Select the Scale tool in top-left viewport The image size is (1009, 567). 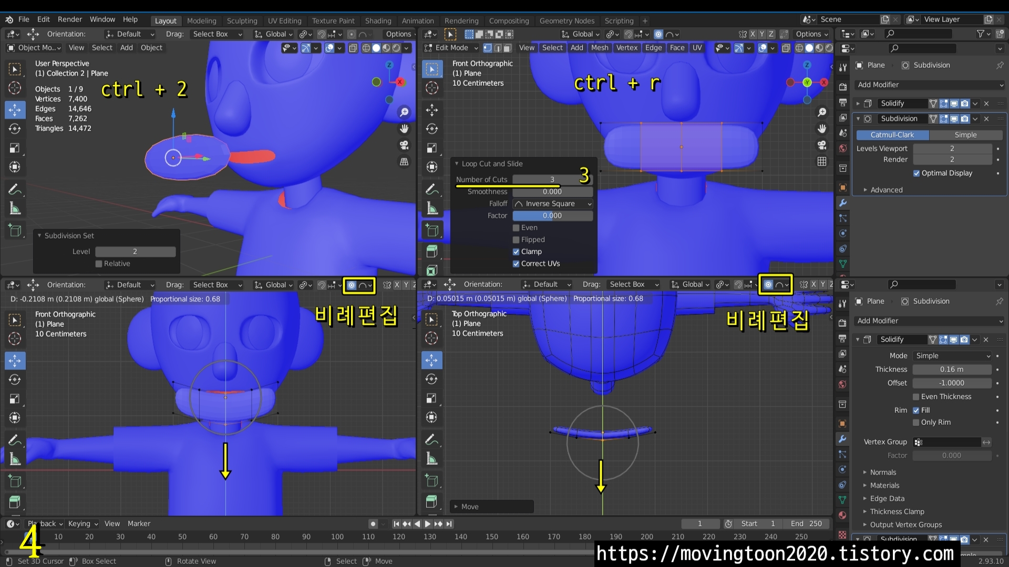15,148
